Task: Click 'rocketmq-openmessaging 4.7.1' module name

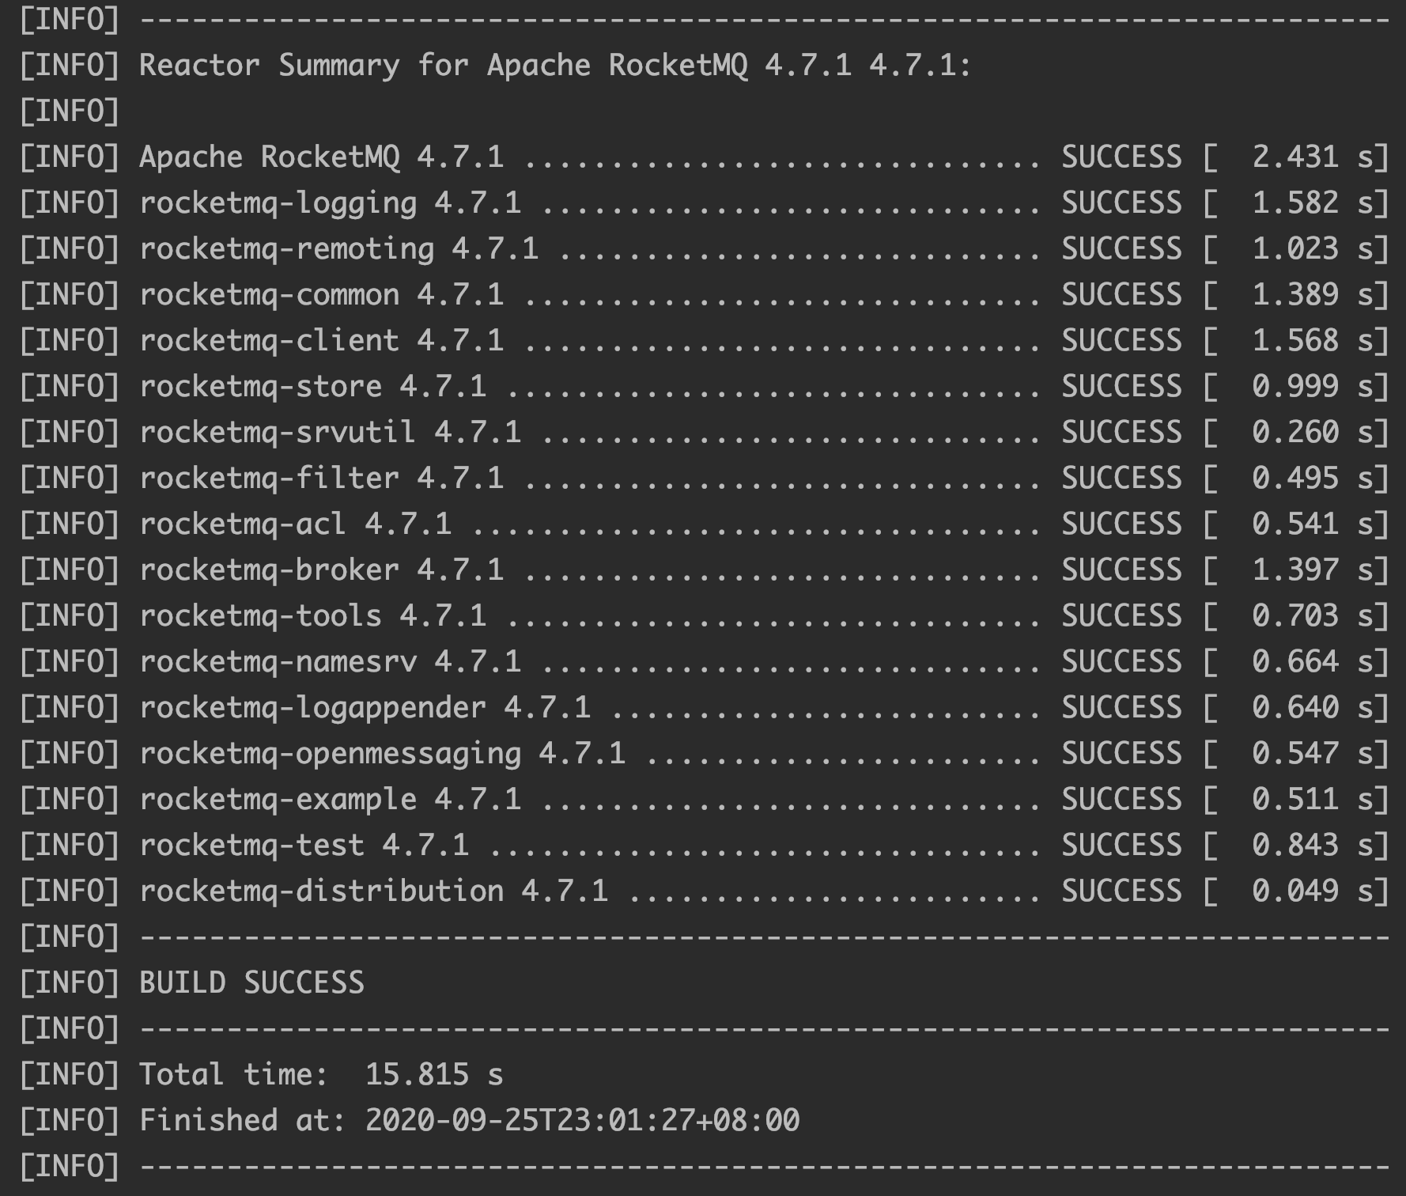Action: [382, 755]
